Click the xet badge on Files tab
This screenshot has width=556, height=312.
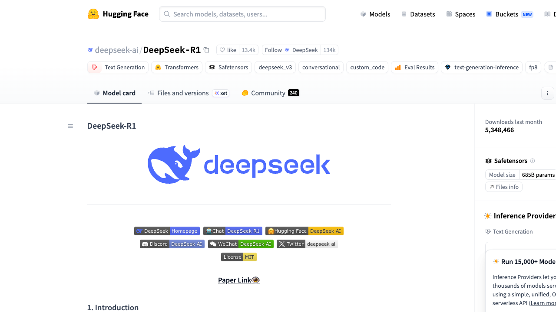[221, 93]
